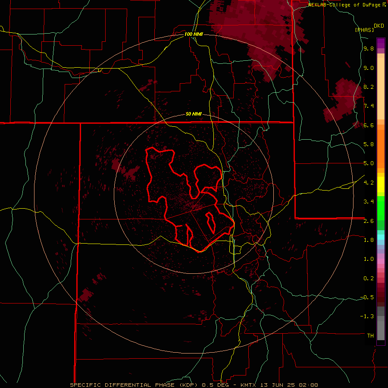Pick the light peach band on the color scale

pyautogui.click(x=381, y=88)
